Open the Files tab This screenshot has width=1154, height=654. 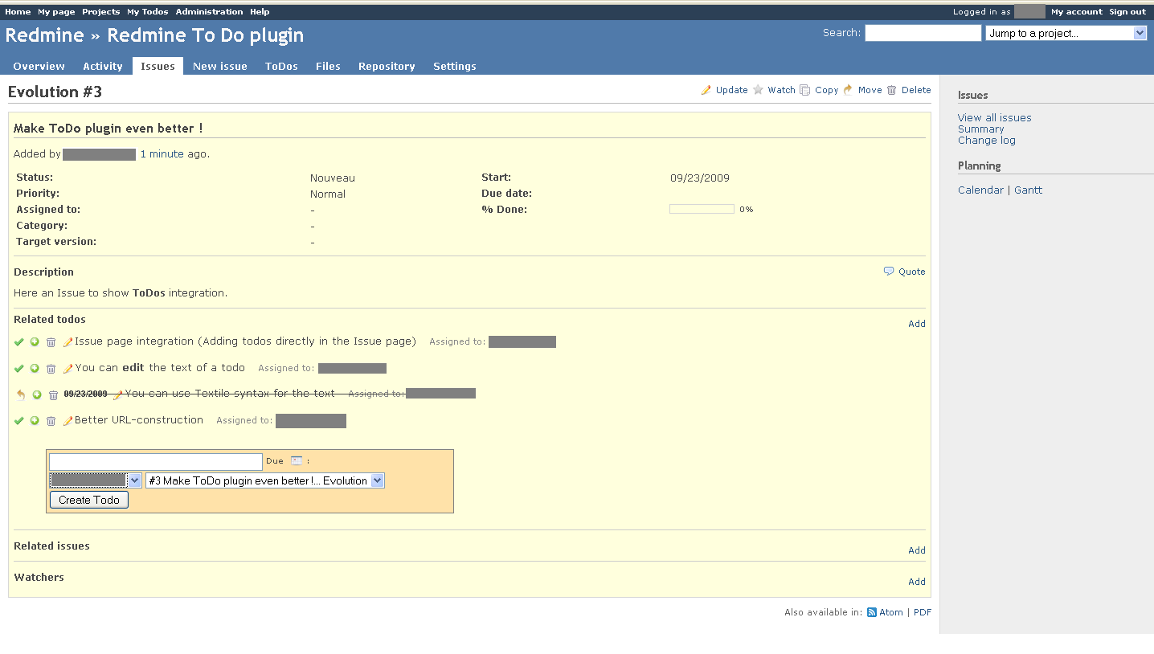(328, 66)
